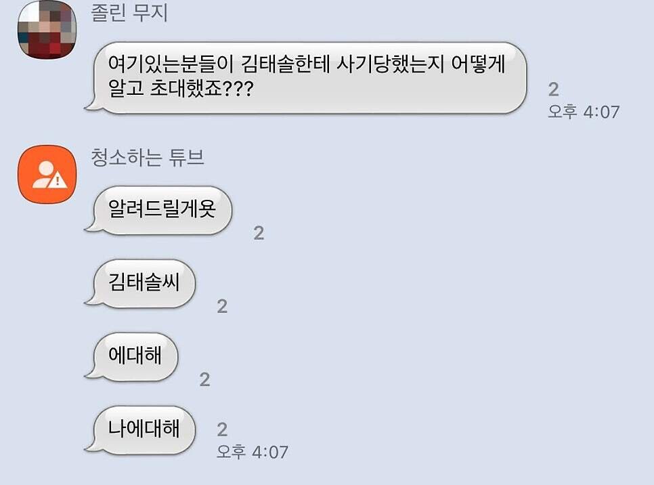The height and width of the screenshot is (485, 654).
Task: Click the unread count beside 나에대해
Action: point(222,429)
